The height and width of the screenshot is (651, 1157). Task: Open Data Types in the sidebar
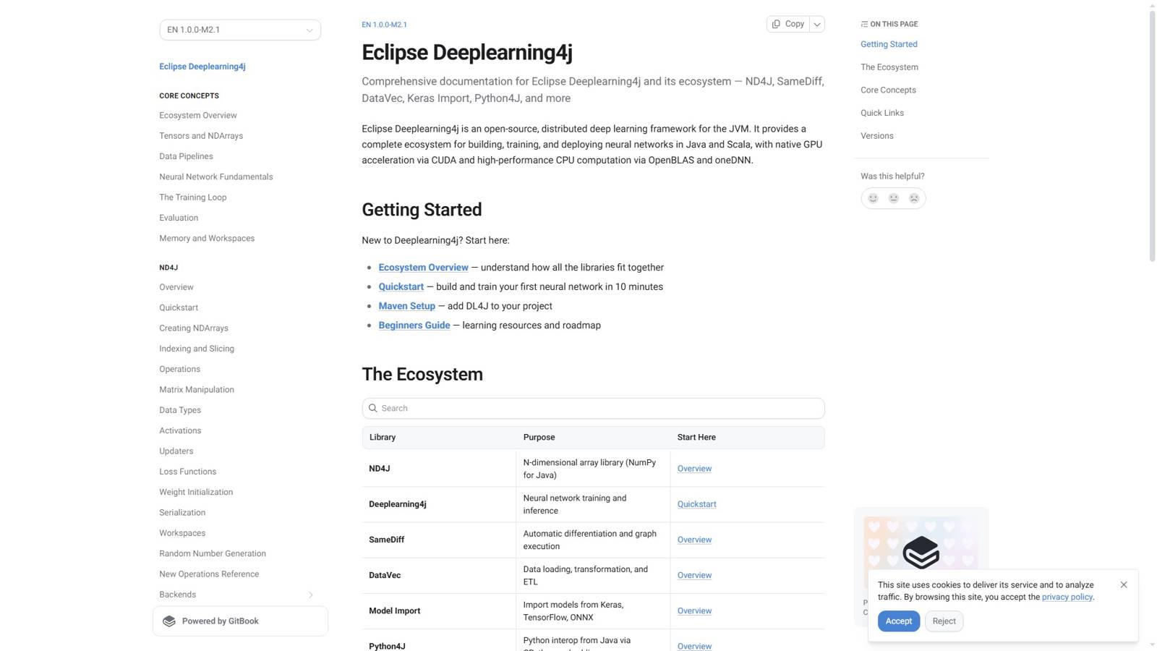pyautogui.click(x=180, y=410)
